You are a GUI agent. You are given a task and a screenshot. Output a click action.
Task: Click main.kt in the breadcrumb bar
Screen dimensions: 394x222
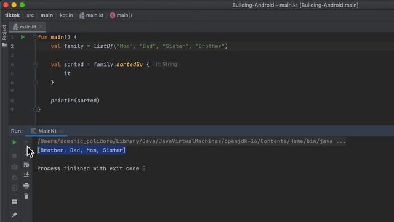click(x=92, y=15)
